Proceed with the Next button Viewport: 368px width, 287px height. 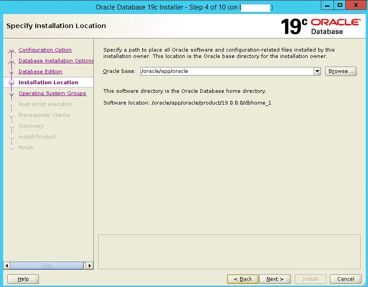click(275, 279)
